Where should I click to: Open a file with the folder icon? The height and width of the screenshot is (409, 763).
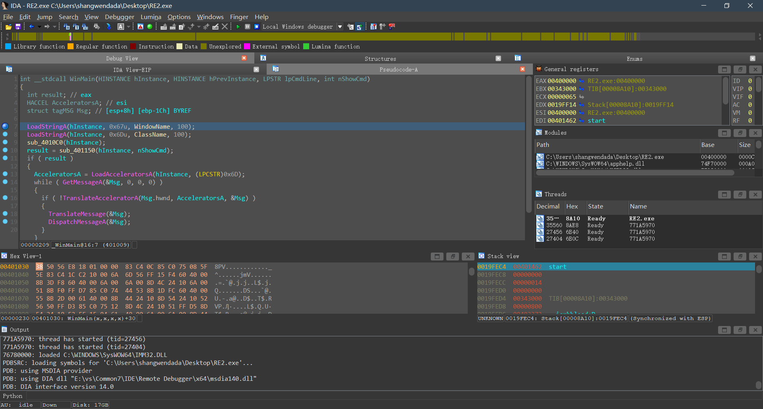[x=8, y=27]
